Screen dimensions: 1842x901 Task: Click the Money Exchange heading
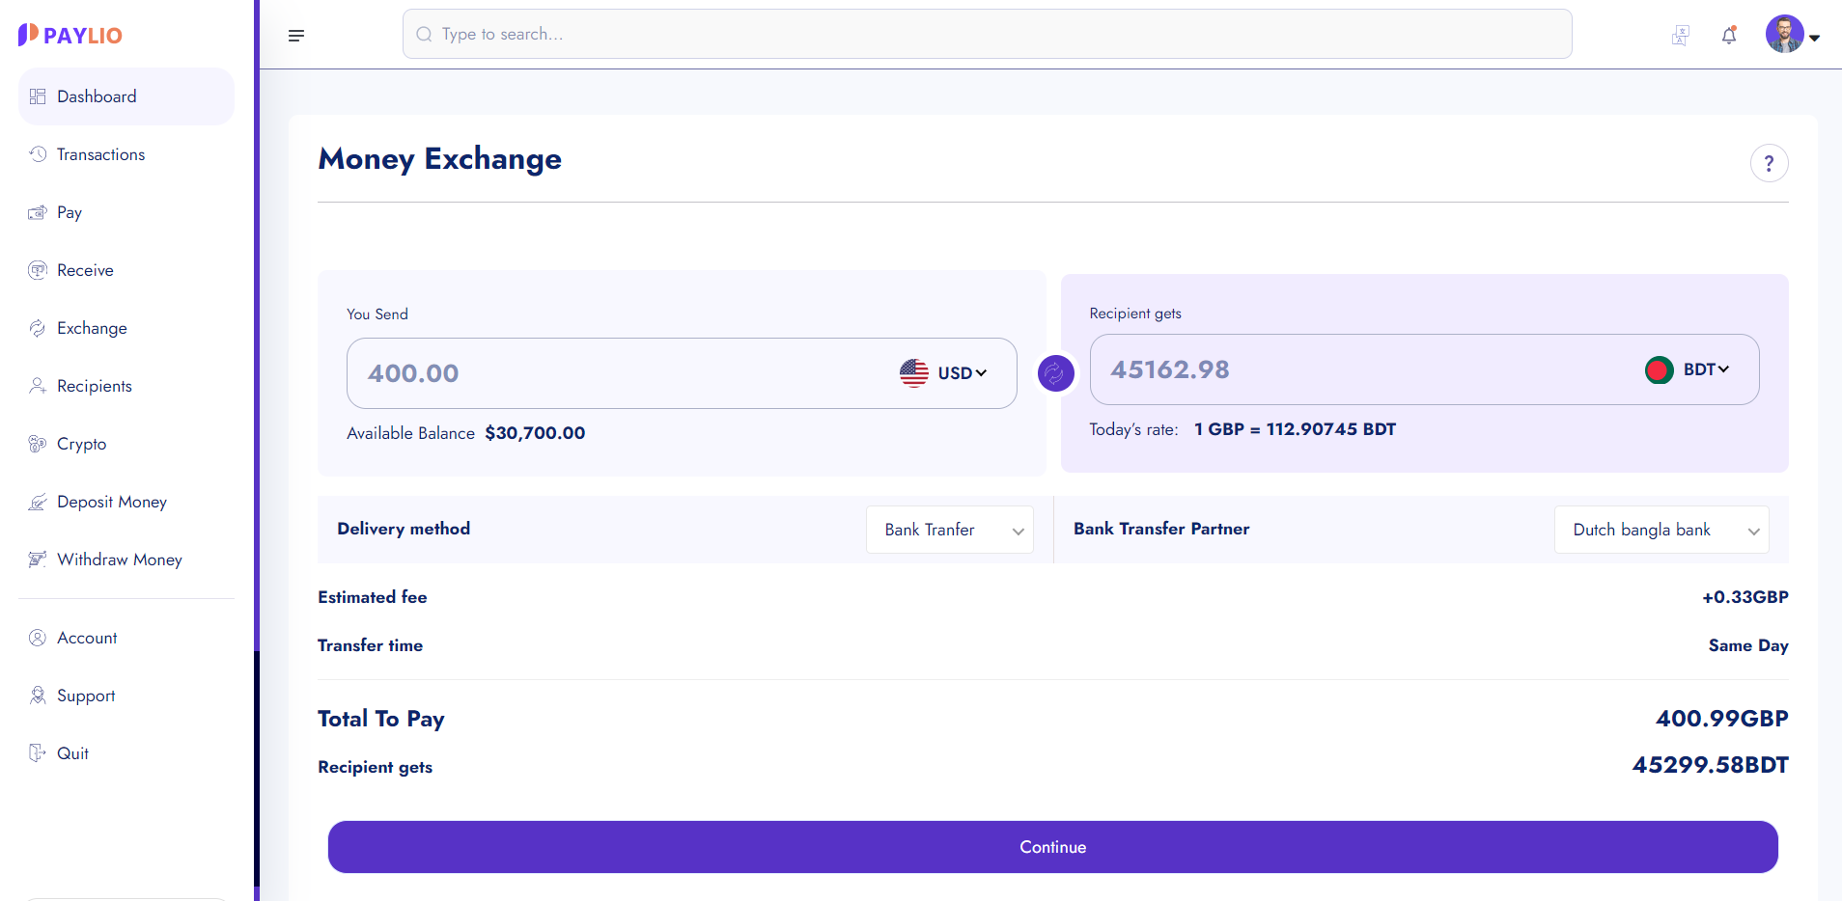440,158
